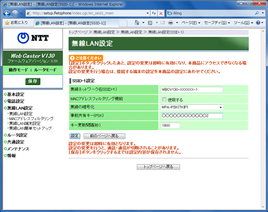Expand the address bar URL history dropdown

(x=147, y=13)
